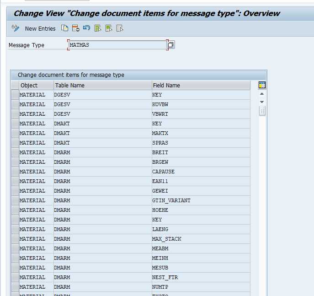Click the Copy As icon in toolbar
Viewport: 314px width, 296px height.
(65, 28)
